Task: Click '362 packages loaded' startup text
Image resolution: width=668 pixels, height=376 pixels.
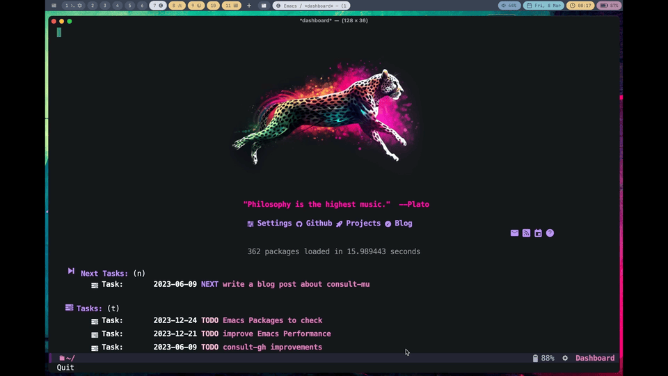Action: click(333, 251)
